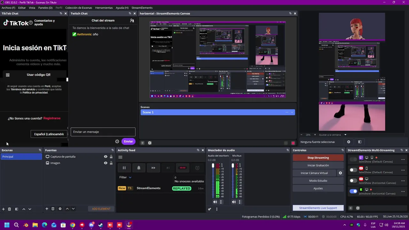Screen dimensions: 409x230
Task: Toggle lock on Imagen source
Action: tap(111, 163)
